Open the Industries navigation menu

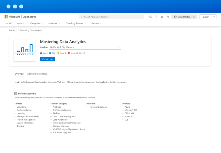click(54, 23)
